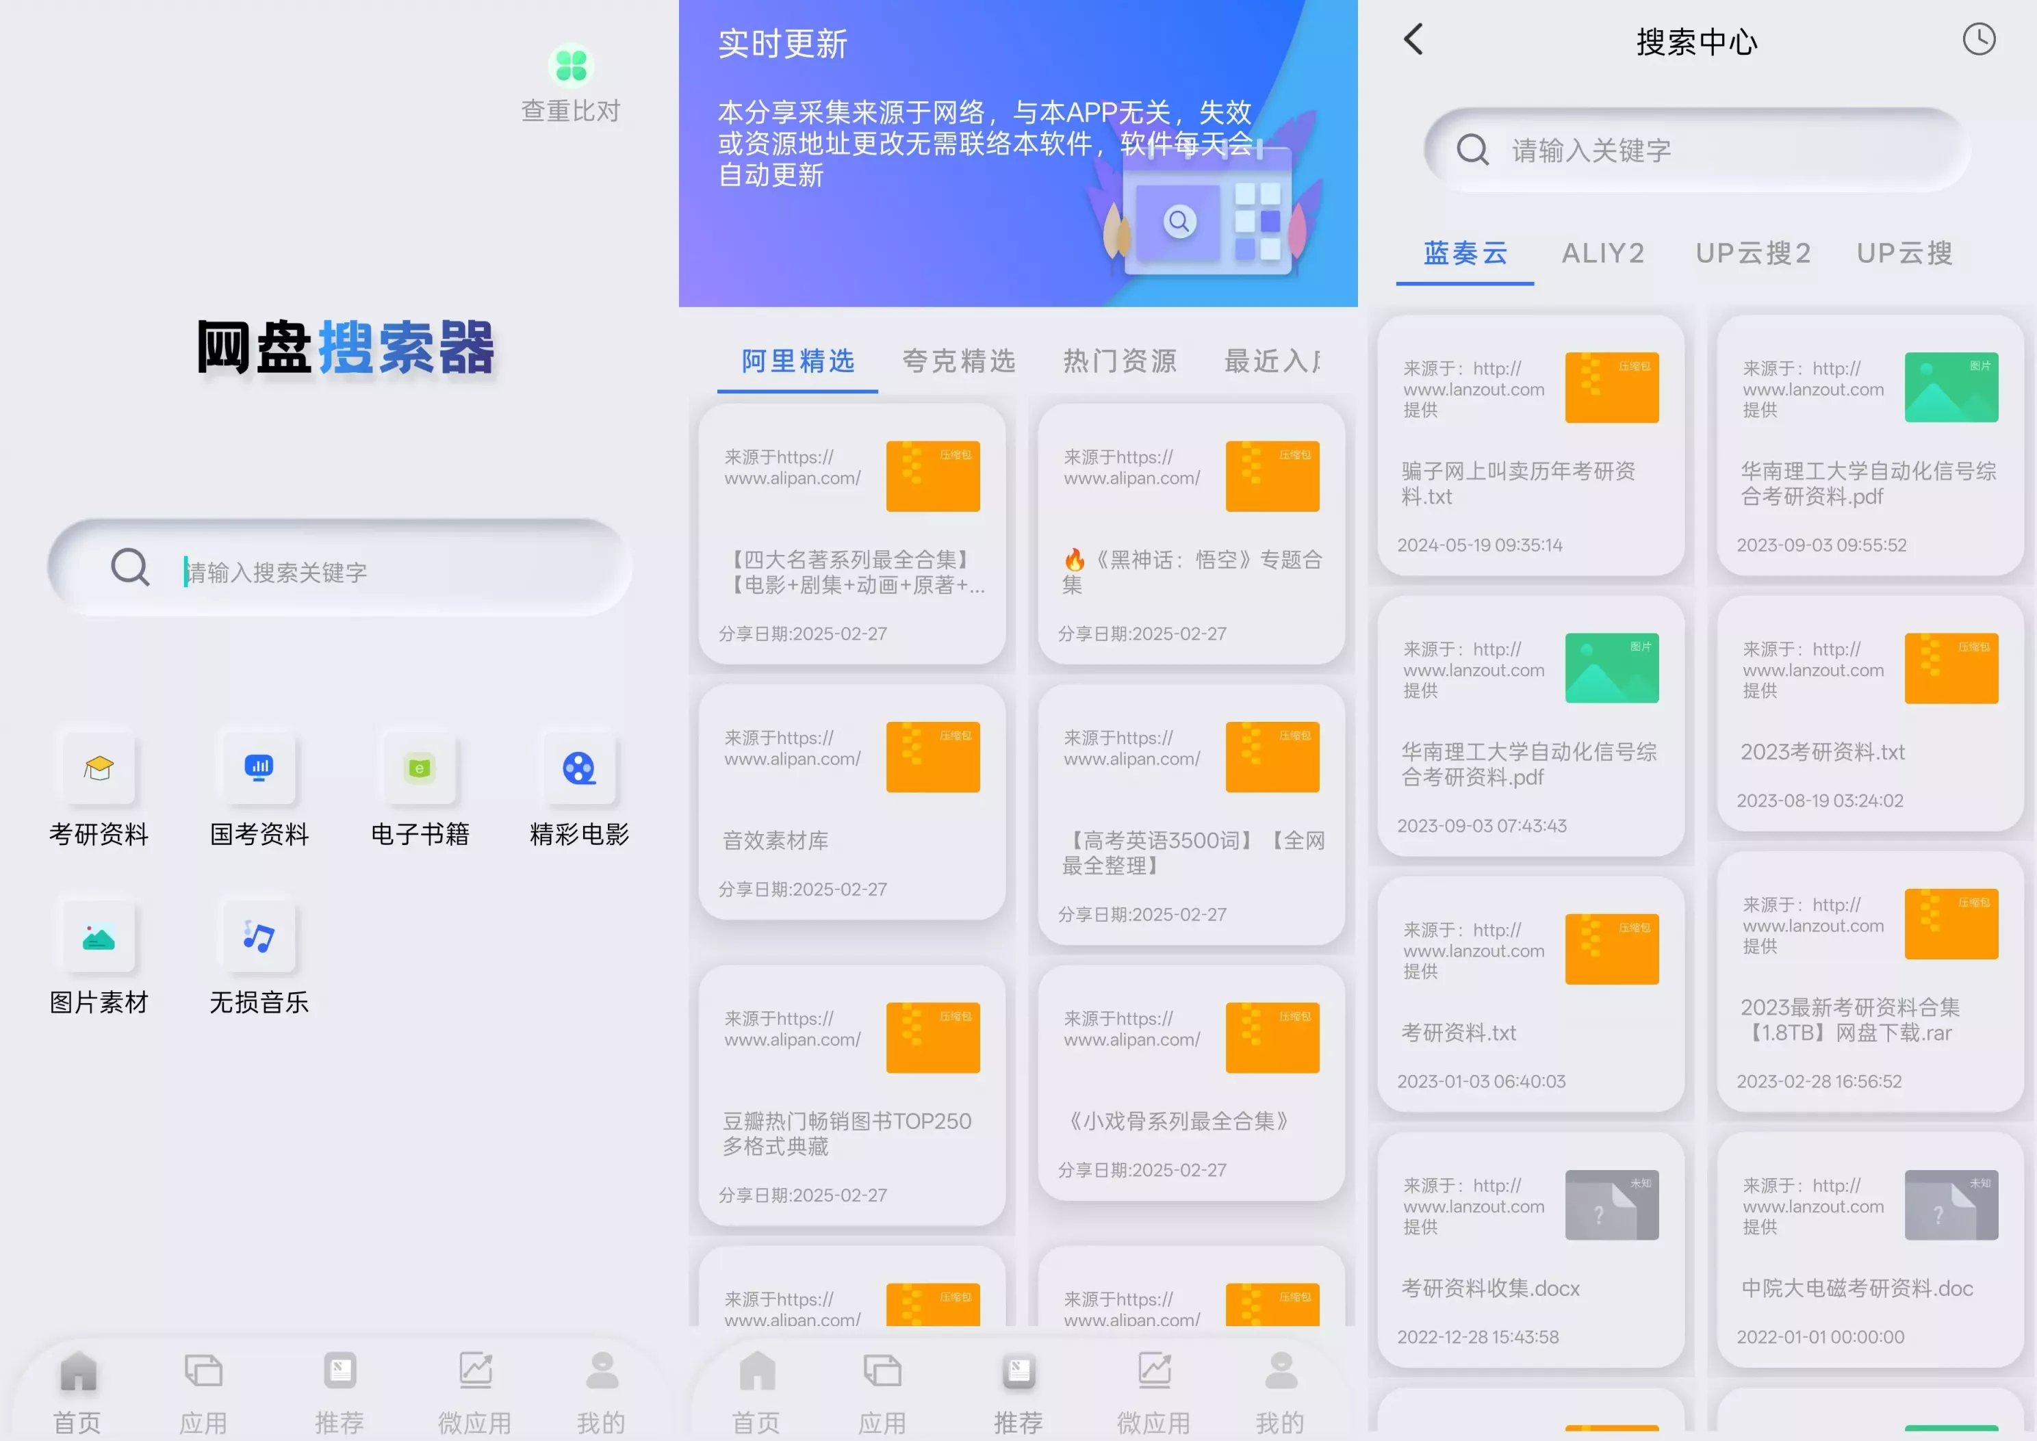The image size is (2037, 1441).
Task: Open 考研资料 category icon
Action: click(x=99, y=768)
